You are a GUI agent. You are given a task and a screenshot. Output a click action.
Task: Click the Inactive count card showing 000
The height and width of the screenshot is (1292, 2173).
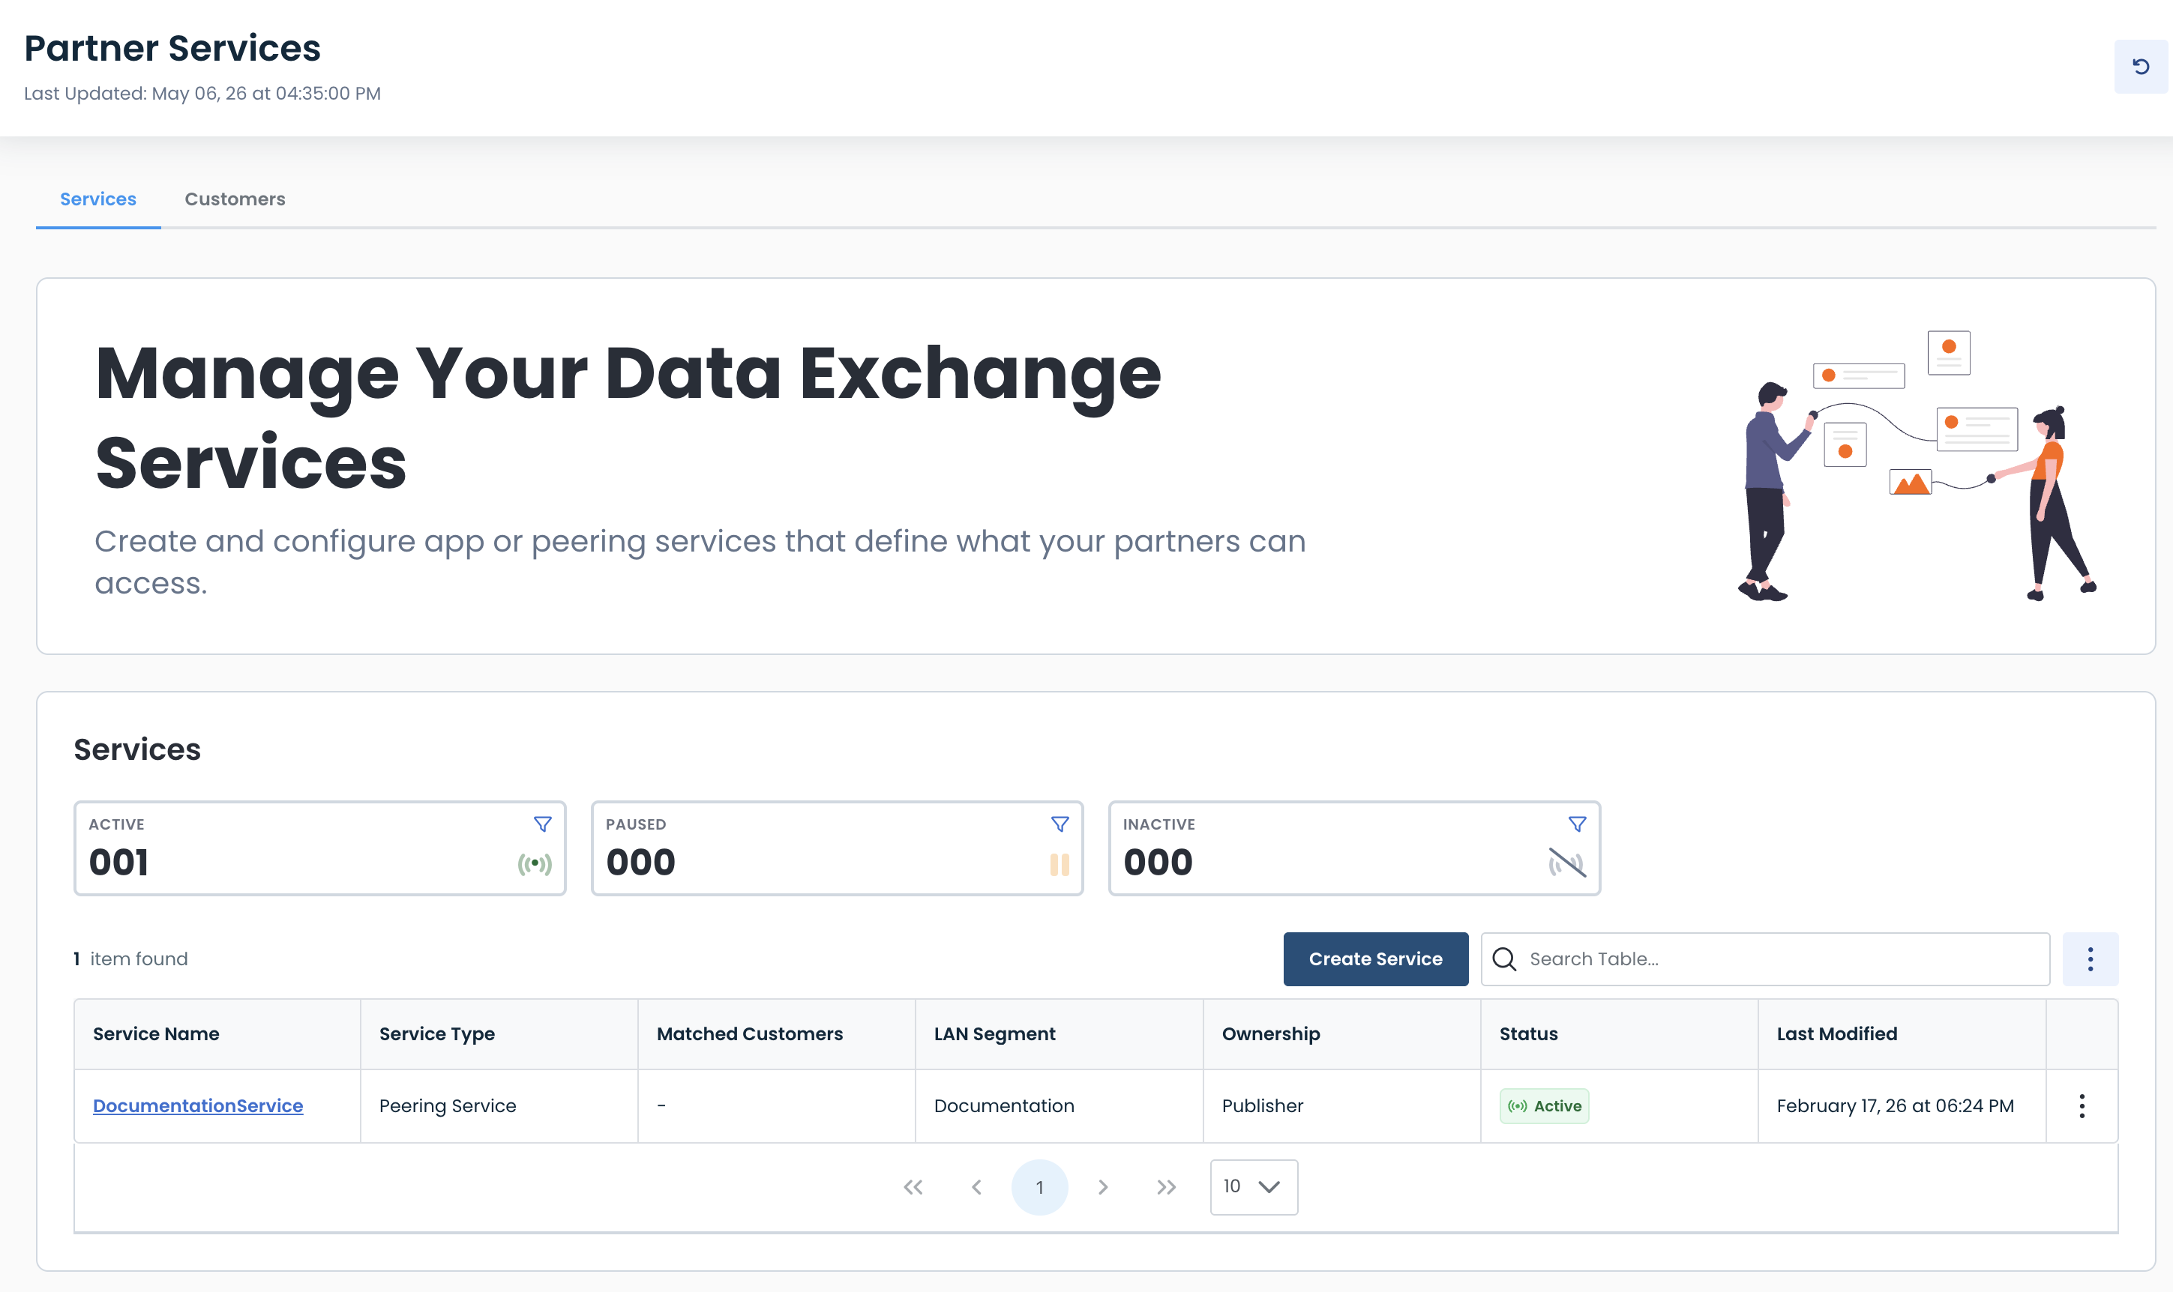(1354, 848)
